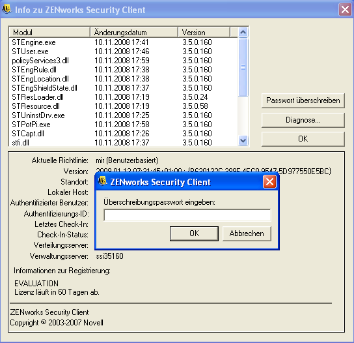Focus the Überschreibungspasswort input field
This screenshot has height=343, width=354.
point(187,215)
